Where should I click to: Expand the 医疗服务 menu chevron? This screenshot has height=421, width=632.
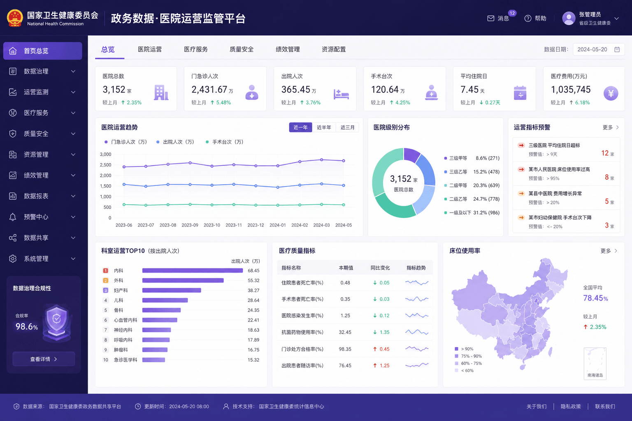pos(73,113)
